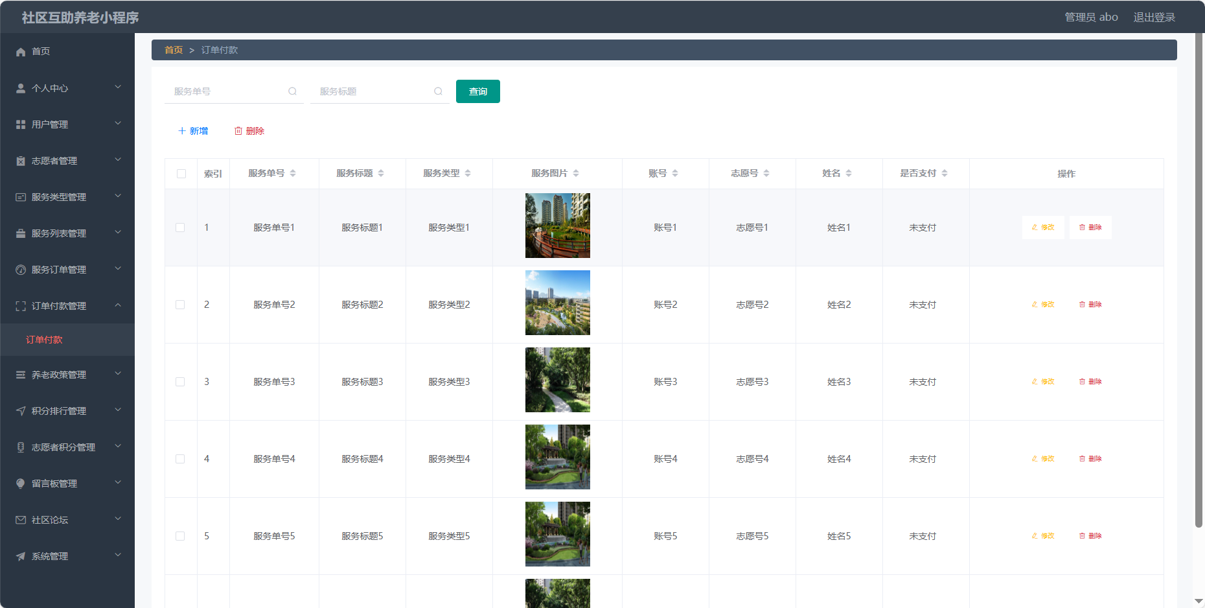Click the paper-plane icon beside 积分排行管理
Viewport: 1205px width, 608px height.
click(x=21, y=411)
